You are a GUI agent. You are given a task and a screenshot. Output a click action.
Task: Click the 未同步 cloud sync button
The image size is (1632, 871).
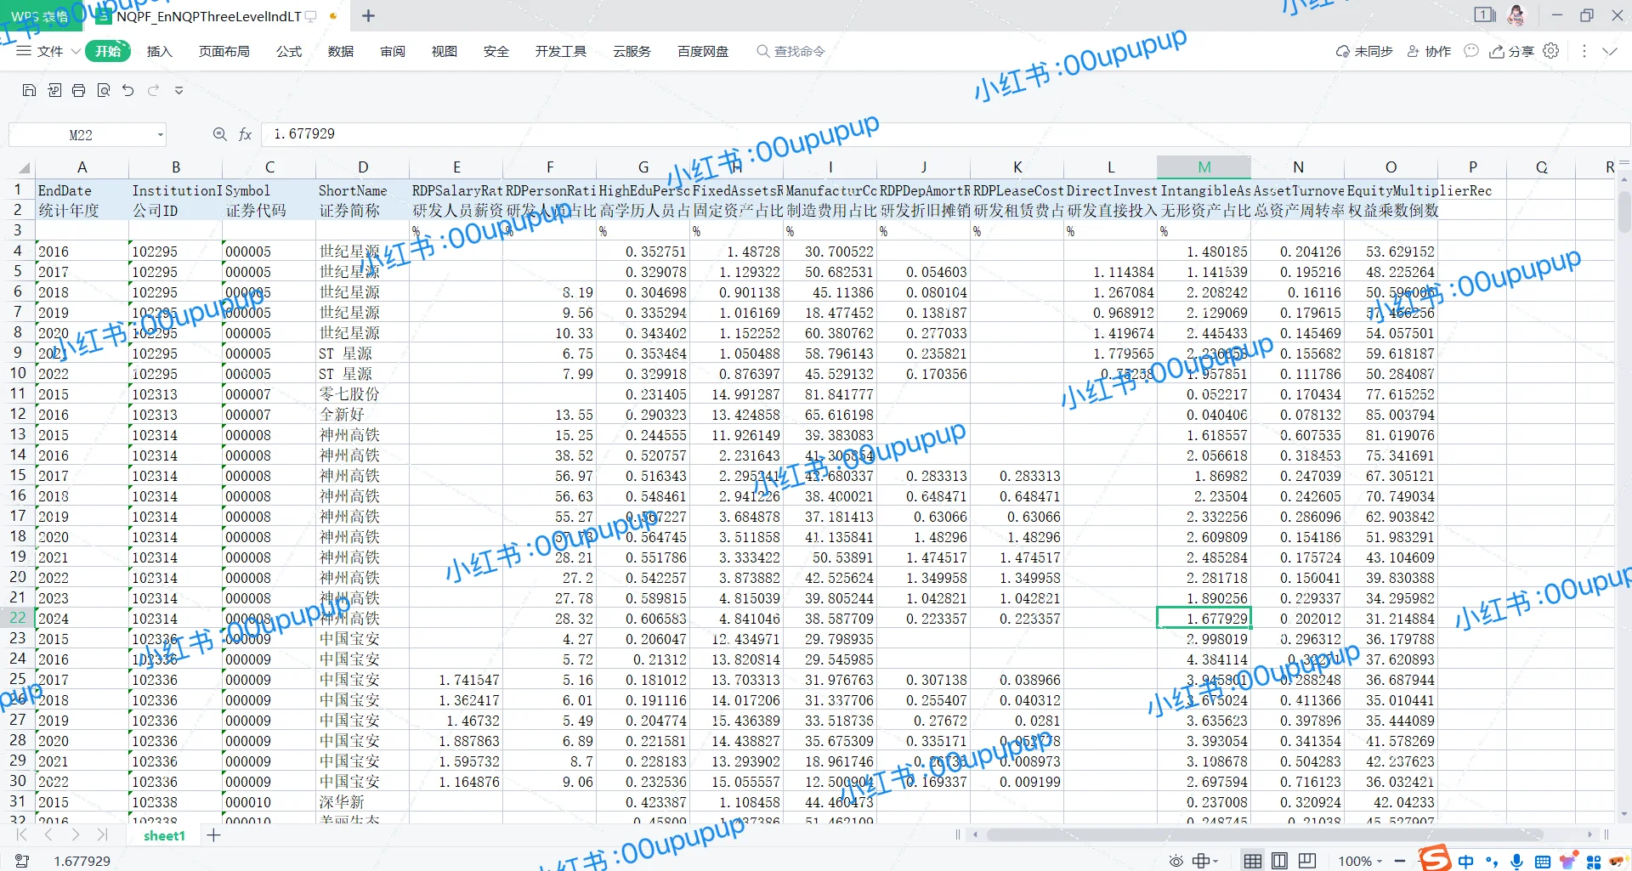[x=1364, y=51]
